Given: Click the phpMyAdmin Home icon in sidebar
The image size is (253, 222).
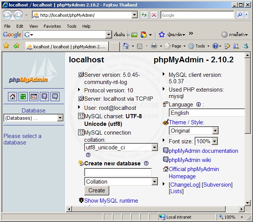Looking at the screenshot, I should point(13,97).
